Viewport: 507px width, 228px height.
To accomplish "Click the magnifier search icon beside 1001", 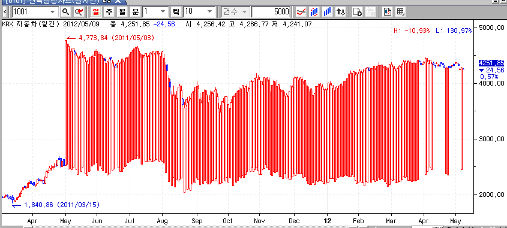I will click(65, 12).
